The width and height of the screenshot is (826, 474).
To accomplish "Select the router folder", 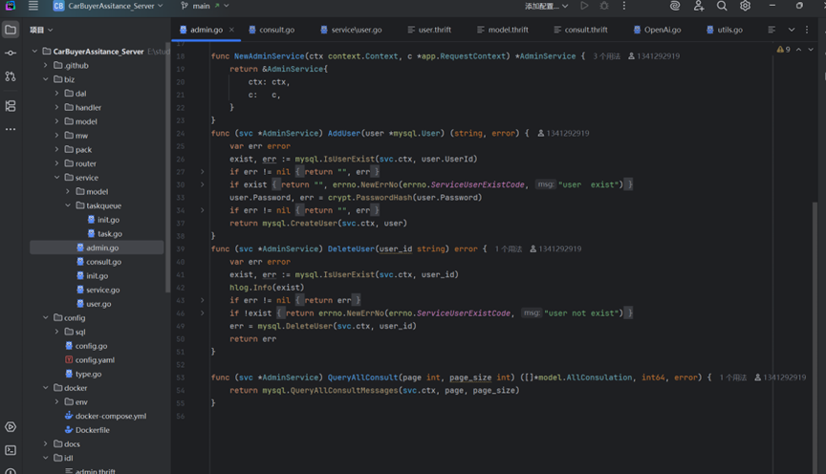I will point(80,163).
